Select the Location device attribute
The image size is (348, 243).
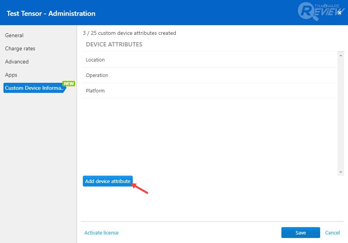click(95, 60)
